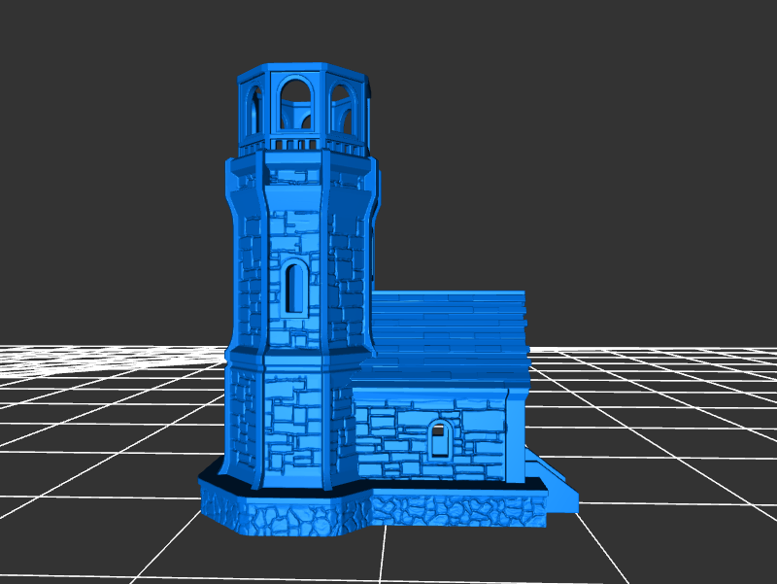Screen dimensions: 777x584
Task: Click the arched window on the tower
Action: pos(294,287)
